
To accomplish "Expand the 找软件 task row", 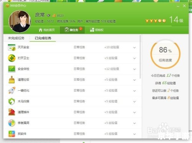I will pos(134,134).
